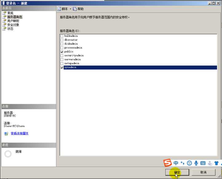This screenshot has height=179, width=222.
Task: Toggle Chinese input mode 中 icon
Action: [x=176, y=163]
